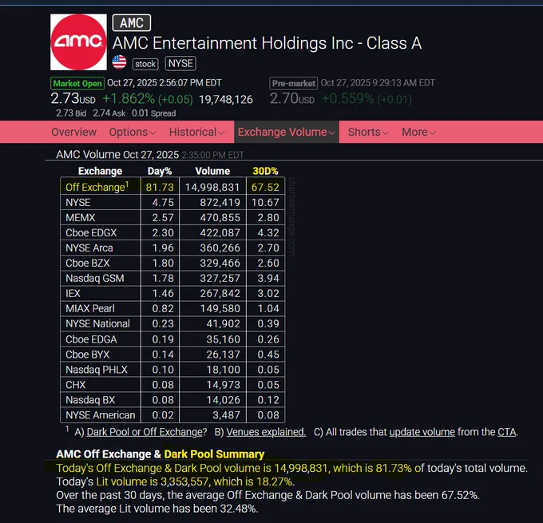This screenshot has height=523, width=543.
Task: Click the NYSE exchange badge
Action: 180,63
